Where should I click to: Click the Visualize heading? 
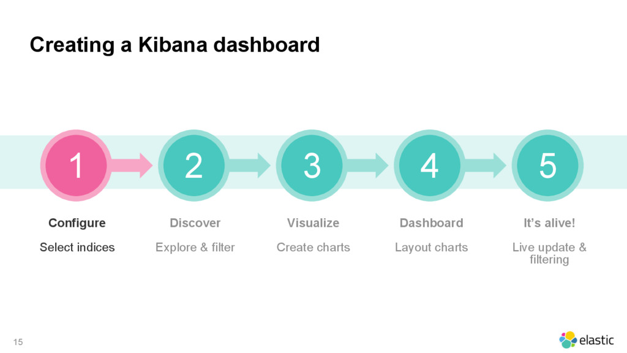point(313,223)
